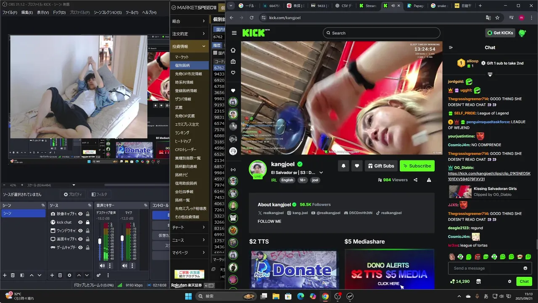Lock the 映像キャプチャ source

coord(87,214)
